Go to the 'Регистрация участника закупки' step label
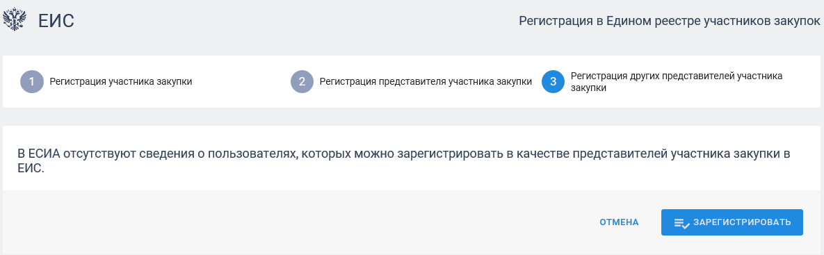Image resolution: width=824 pixels, height=255 pixels. (x=121, y=82)
